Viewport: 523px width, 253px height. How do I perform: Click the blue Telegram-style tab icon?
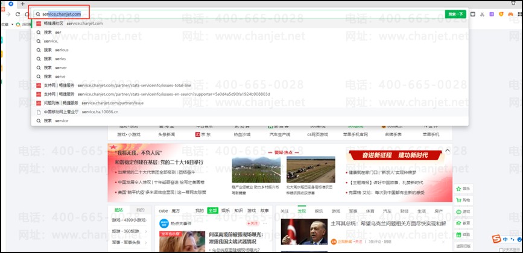coord(11,4)
